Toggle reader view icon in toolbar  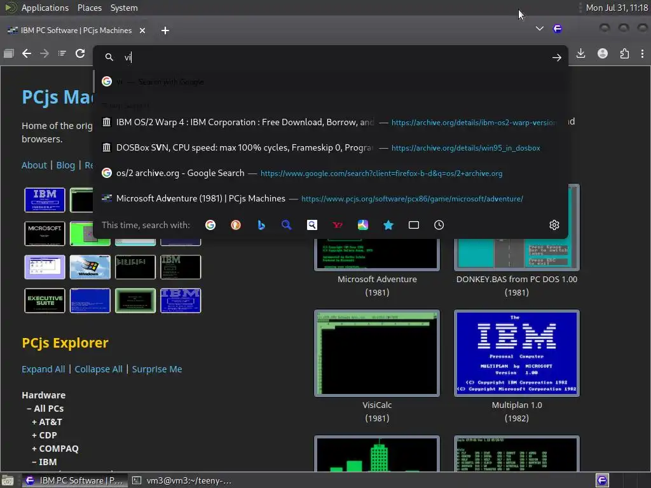pyautogui.click(x=62, y=53)
